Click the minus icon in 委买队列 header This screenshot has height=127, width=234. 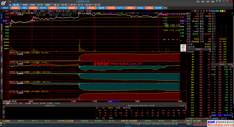[185, 105]
